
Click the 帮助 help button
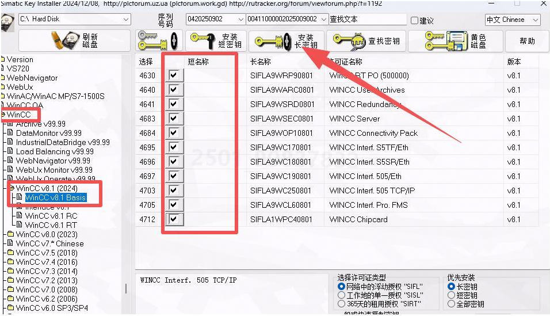click(x=527, y=41)
